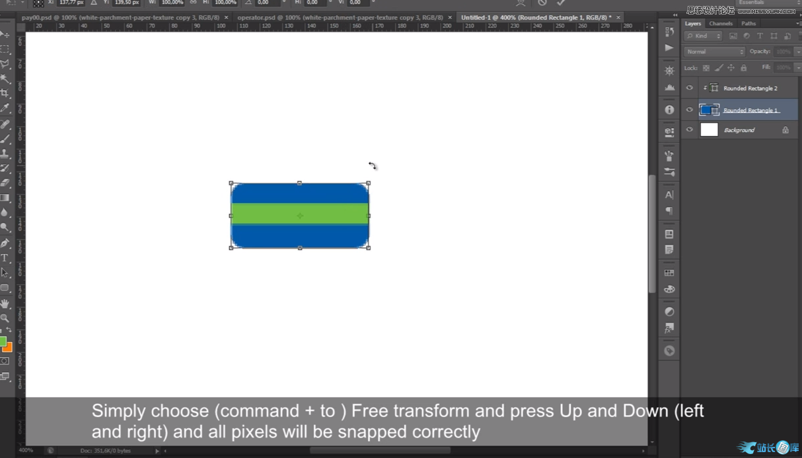802x458 pixels.
Task: Switch to the Channels tab
Action: tap(721, 23)
